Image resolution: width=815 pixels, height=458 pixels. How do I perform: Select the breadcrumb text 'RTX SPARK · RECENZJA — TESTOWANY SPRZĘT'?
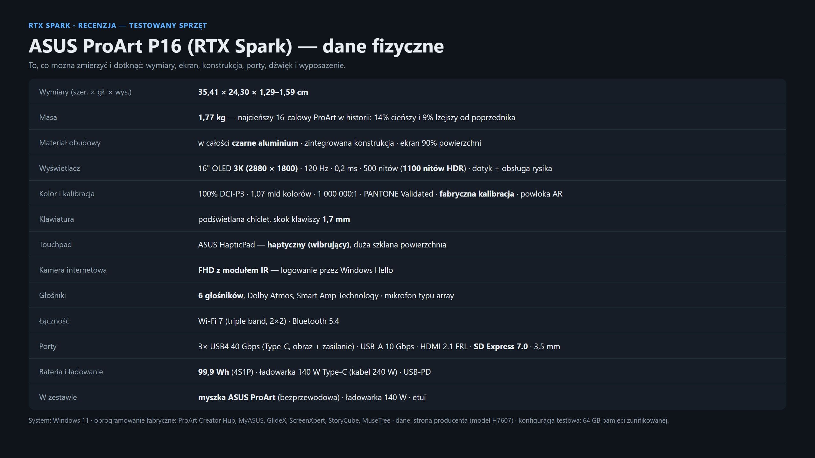tap(118, 25)
